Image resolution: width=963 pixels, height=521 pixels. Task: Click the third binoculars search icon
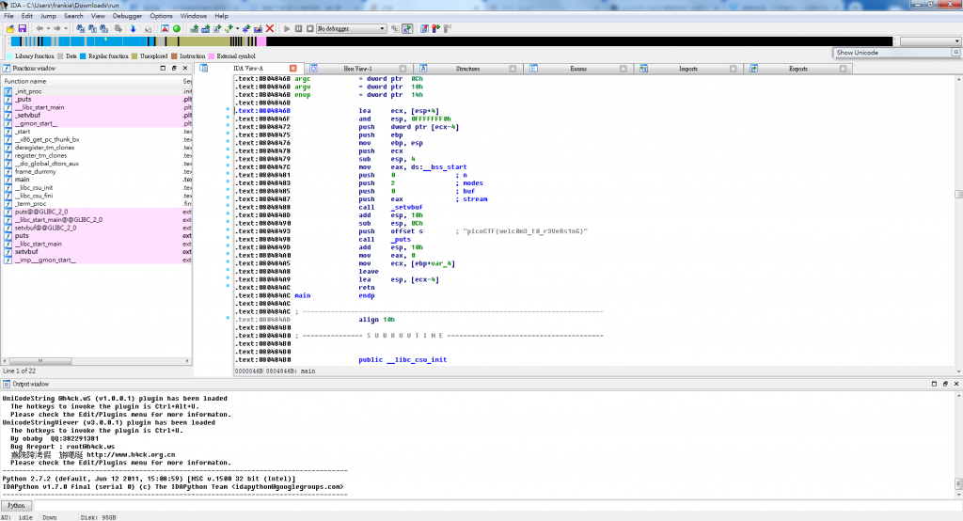[103, 29]
